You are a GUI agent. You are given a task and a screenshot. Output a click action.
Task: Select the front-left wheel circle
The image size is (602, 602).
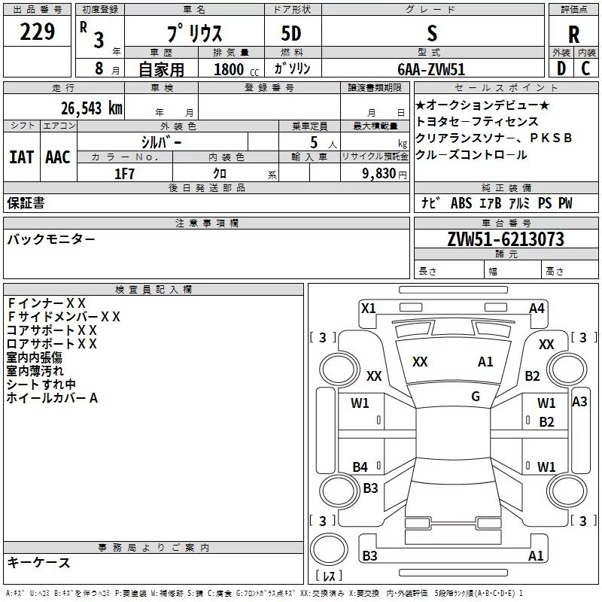click(339, 369)
